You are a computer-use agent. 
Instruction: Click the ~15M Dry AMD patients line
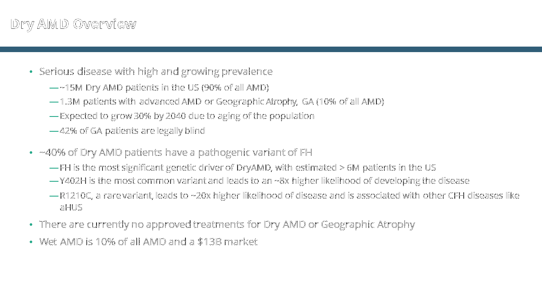point(164,88)
